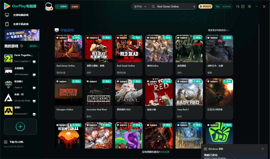Click the 角色扮演 genre under Red Stone Online
The width and height of the screenshot is (270, 159).
pos(61,73)
